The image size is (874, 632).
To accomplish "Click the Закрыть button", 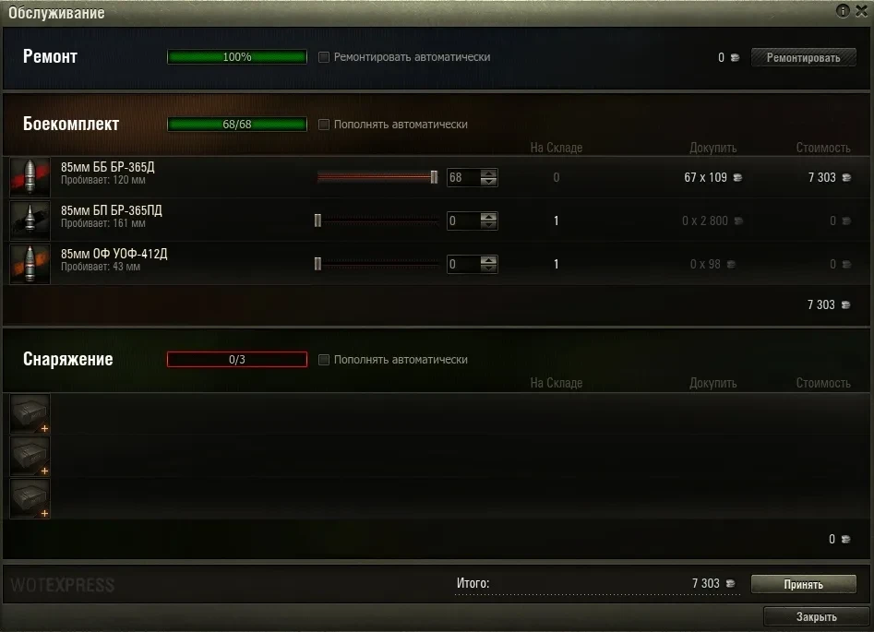I will click(816, 617).
